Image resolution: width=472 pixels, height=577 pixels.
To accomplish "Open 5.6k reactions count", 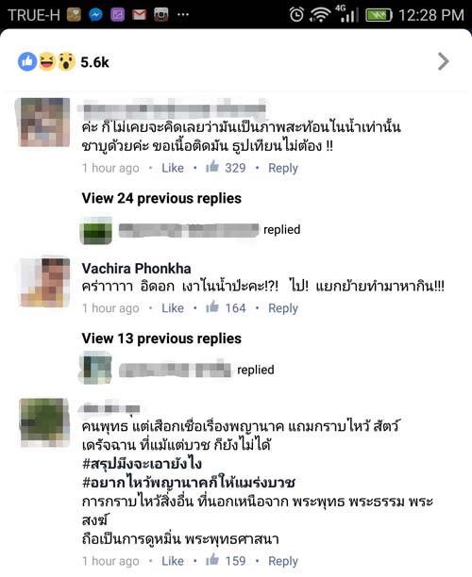I will tap(94, 62).
